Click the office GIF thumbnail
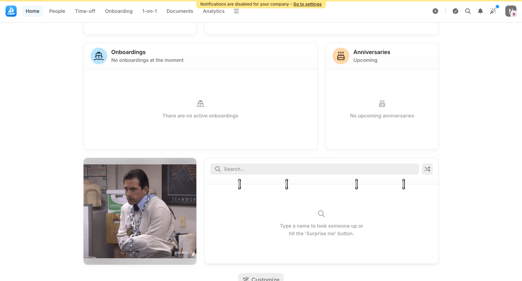Screen dimensions: 522x281 click(140, 211)
